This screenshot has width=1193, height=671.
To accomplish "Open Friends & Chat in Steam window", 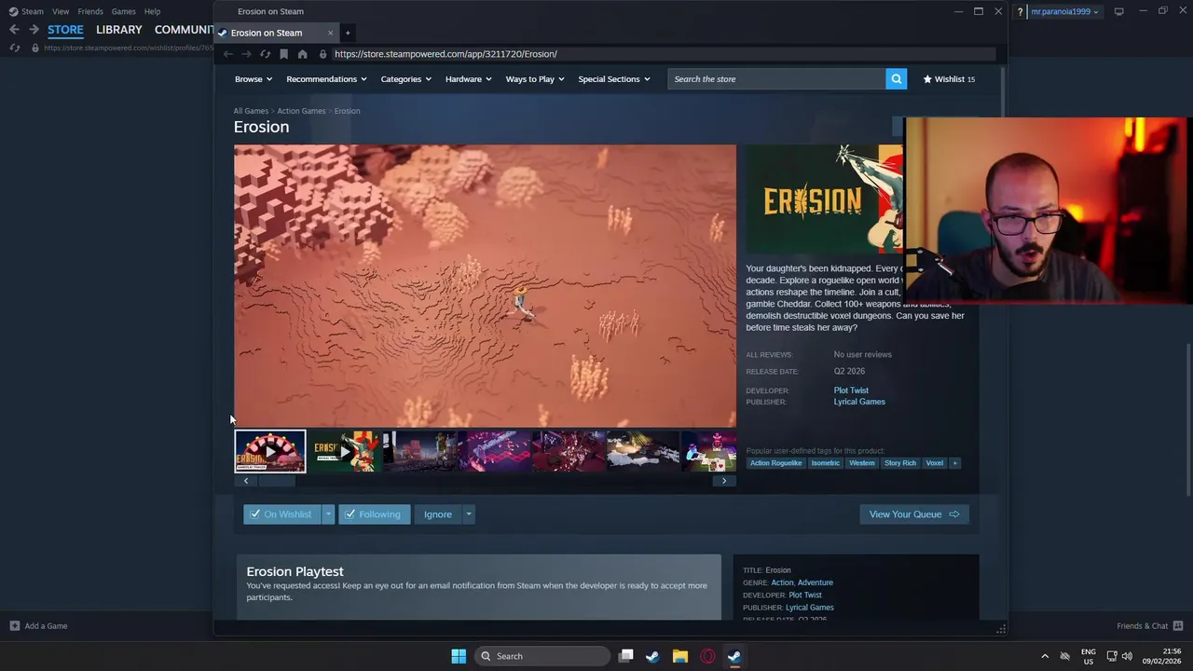I will [x=1150, y=626].
